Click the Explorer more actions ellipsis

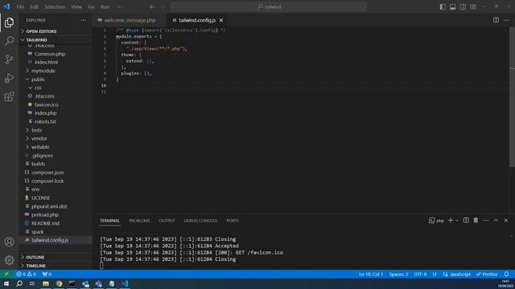pos(84,20)
